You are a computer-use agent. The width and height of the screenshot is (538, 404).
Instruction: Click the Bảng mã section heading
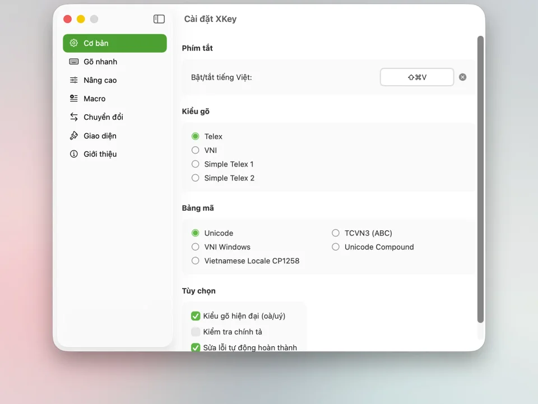pos(198,208)
